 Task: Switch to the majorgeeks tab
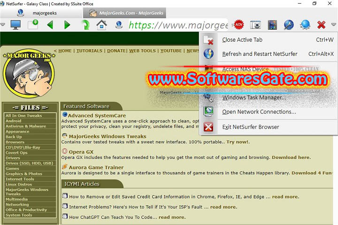(x=42, y=13)
